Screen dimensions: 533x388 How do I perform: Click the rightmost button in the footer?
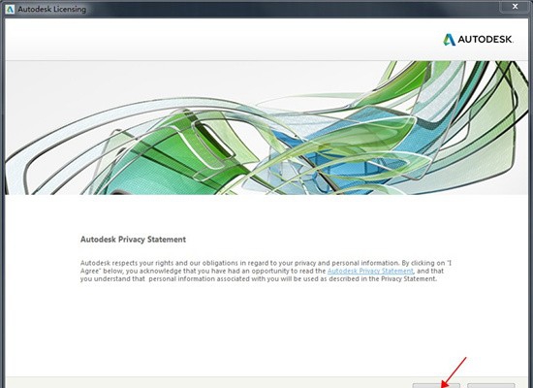pos(491,386)
